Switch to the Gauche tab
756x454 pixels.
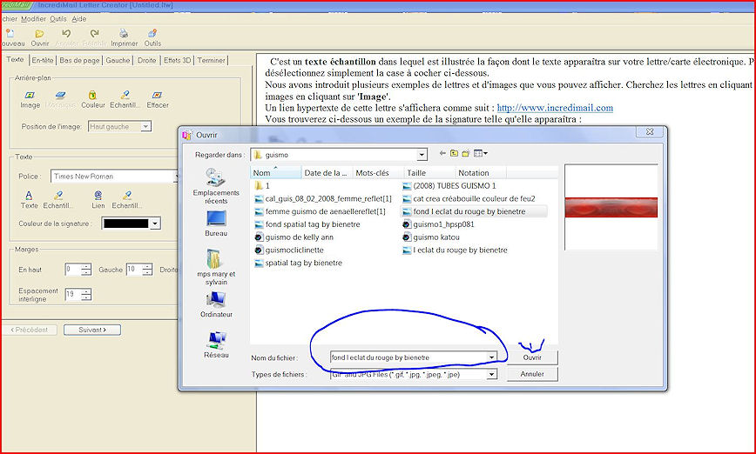[118, 60]
